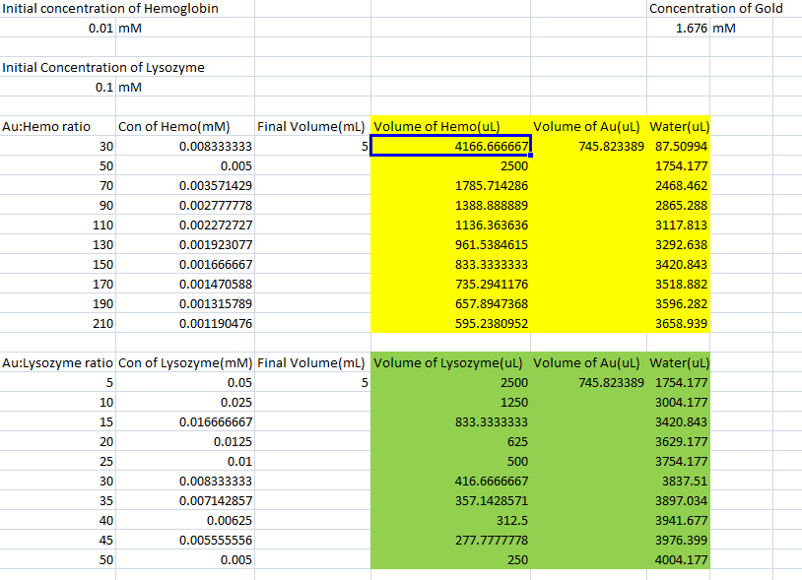Click the gold concentration value 1.676
The height and width of the screenshot is (580, 802).
[x=688, y=29]
